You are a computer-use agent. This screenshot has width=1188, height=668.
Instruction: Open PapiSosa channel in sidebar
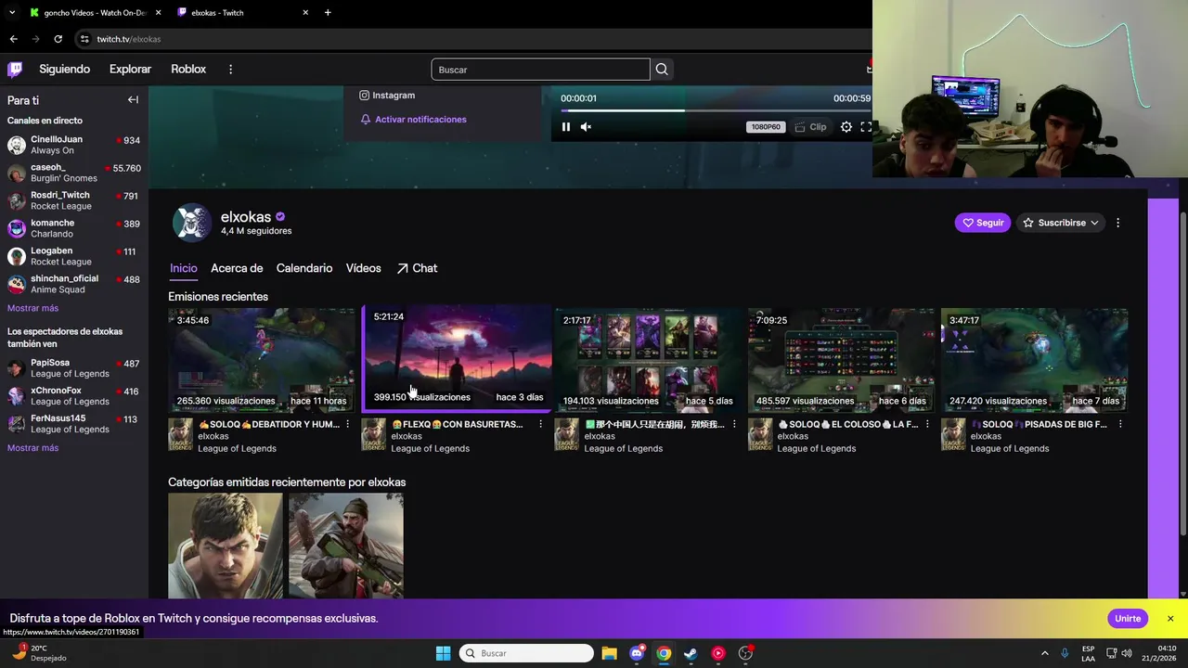74,368
